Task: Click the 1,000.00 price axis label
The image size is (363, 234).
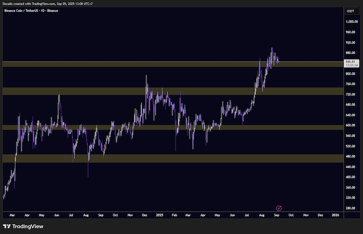Action: point(352,22)
